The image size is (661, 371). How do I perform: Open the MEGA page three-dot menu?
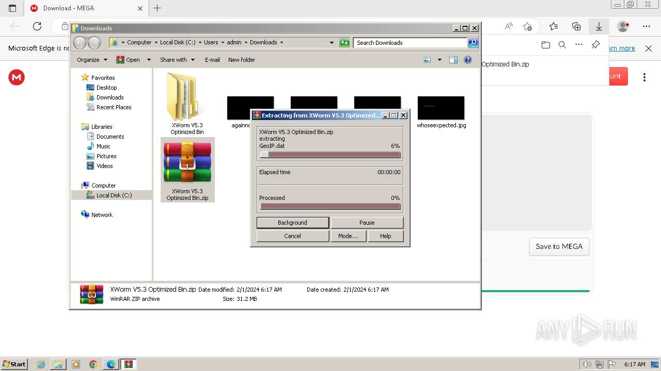tap(644, 77)
